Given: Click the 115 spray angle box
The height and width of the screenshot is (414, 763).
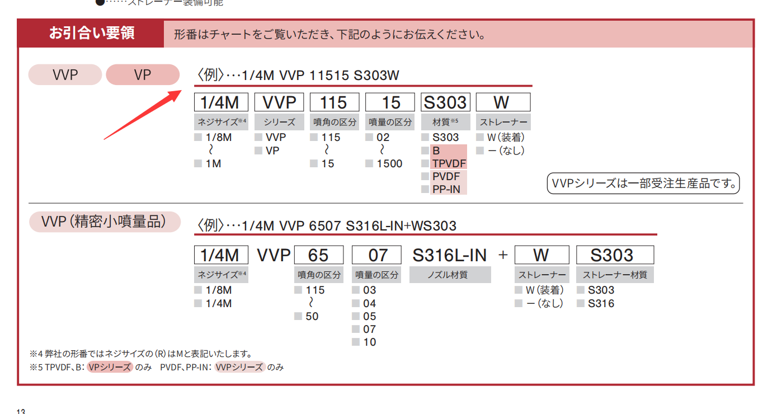Looking at the screenshot, I should [x=333, y=102].
